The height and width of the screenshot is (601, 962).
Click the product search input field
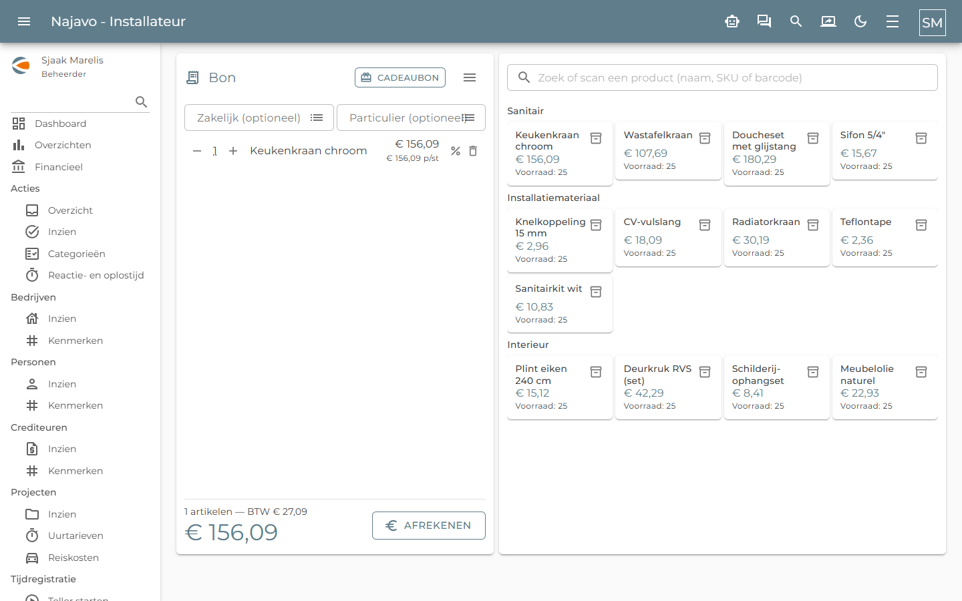(x=722, y=77)
